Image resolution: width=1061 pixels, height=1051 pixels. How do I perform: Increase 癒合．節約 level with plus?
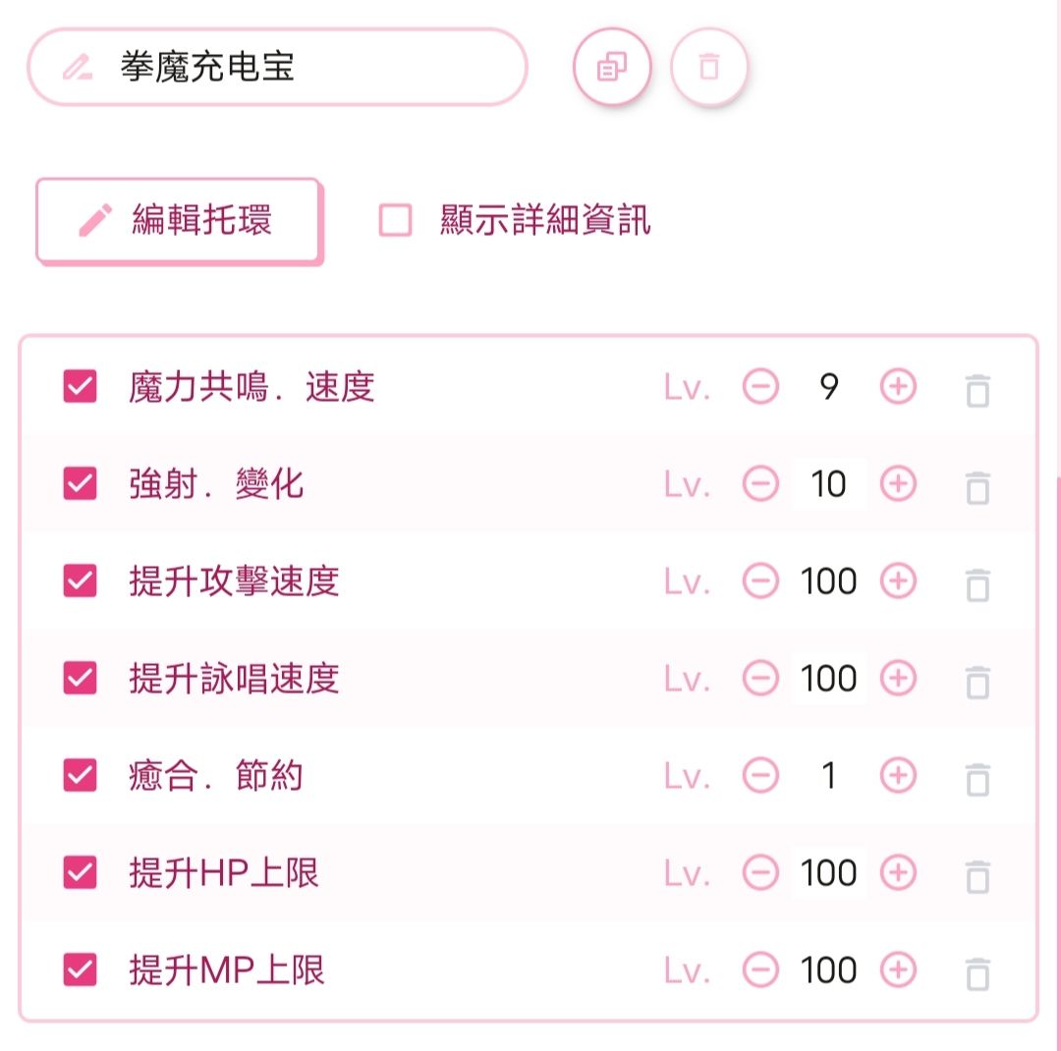[897, 776]
